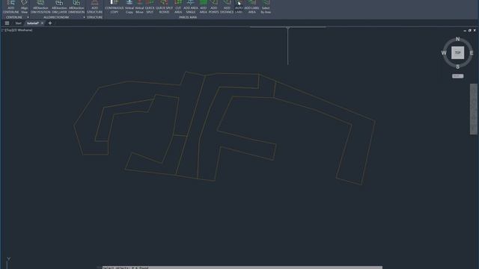Start the Continuous Copy command
This screenshot has width=479, height=269.
pyautogui.click(x=115, y=7)
